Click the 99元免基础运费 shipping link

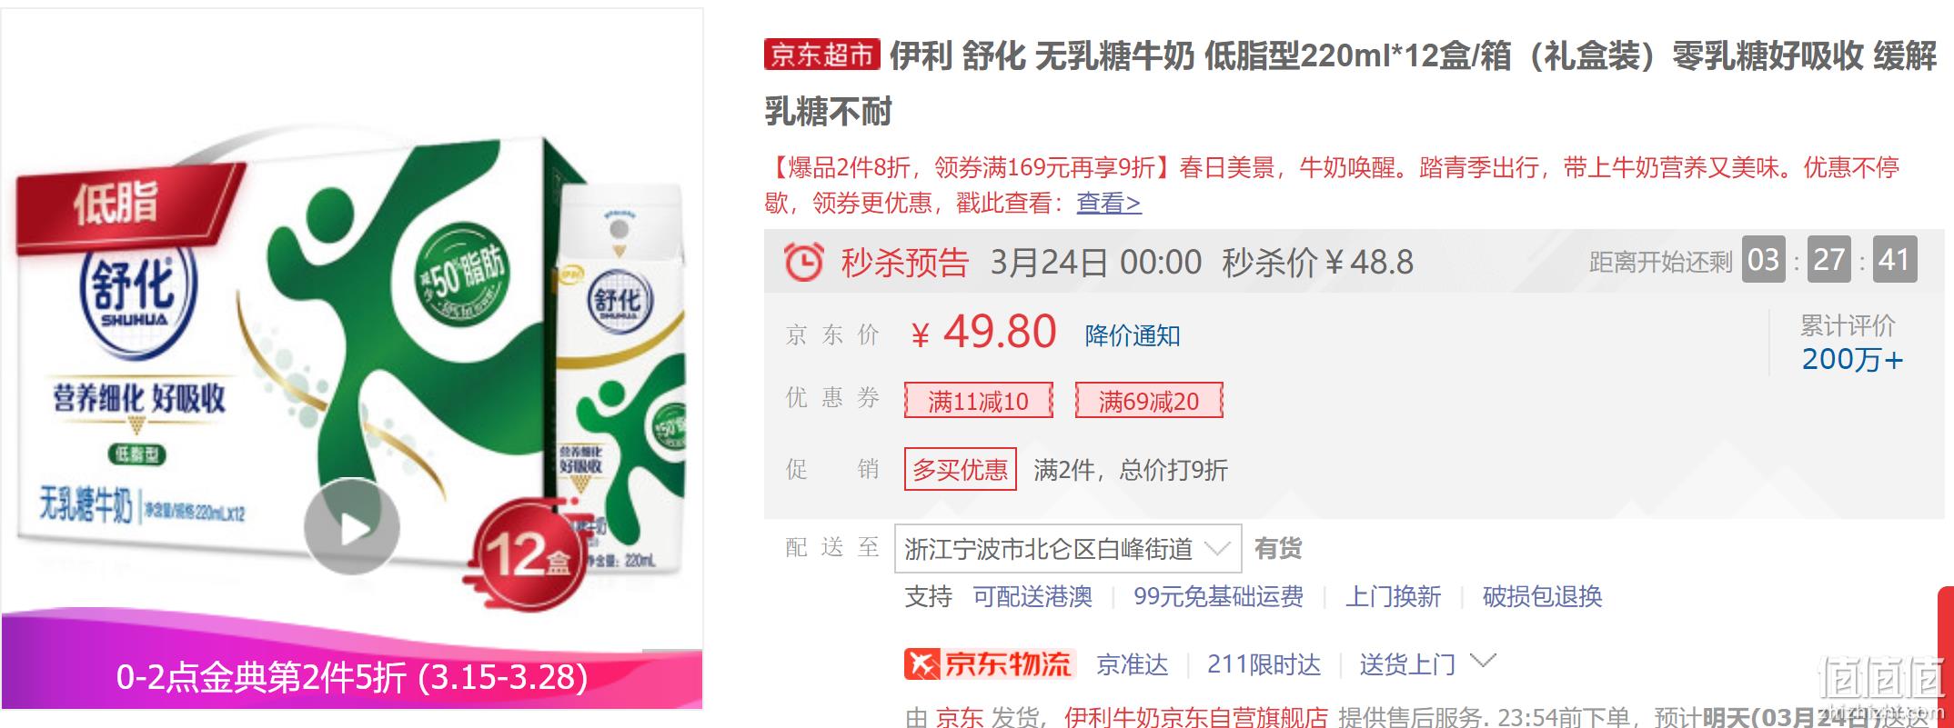click(x=1218, y=597)
